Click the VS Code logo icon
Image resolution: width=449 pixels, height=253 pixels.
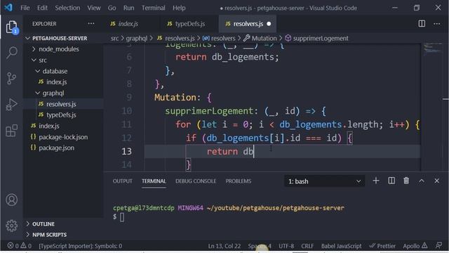[x=8, y=8]
